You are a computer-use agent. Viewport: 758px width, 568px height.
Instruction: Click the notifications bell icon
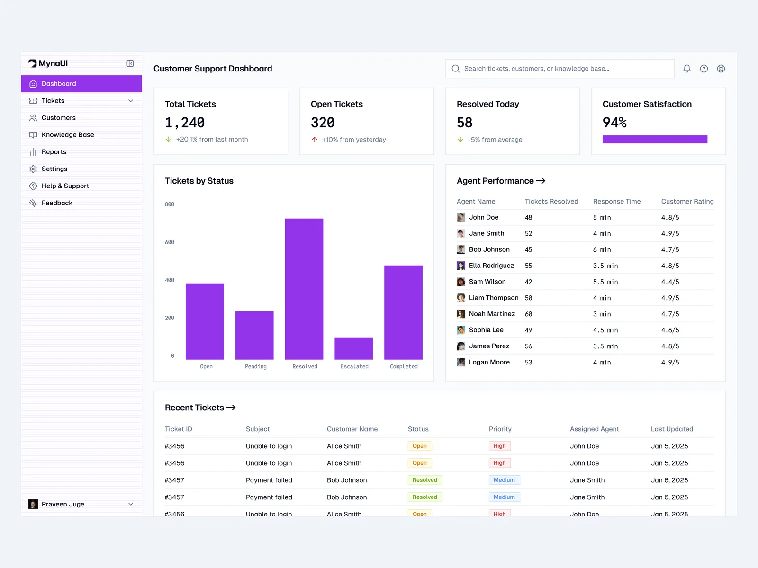(x=686, y=69)
